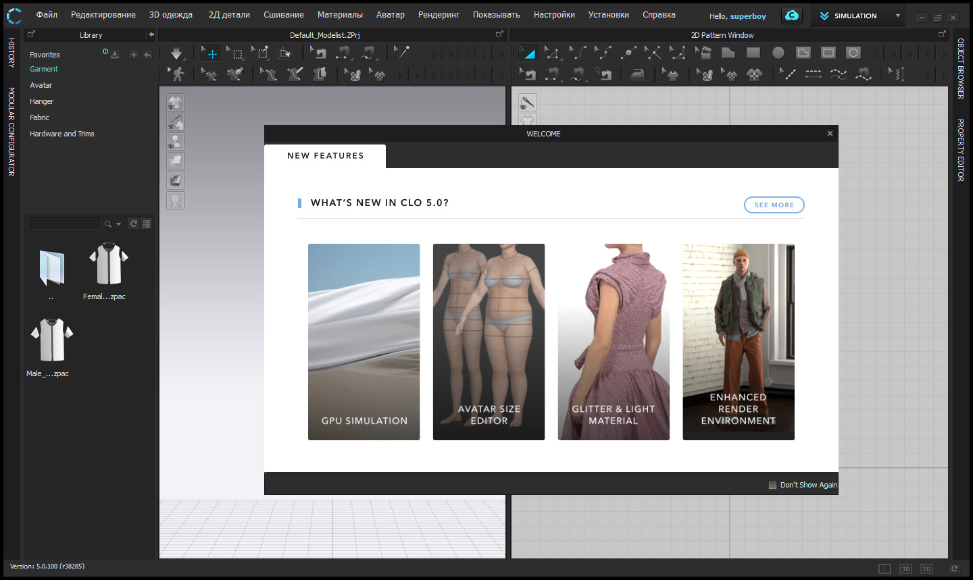This screenshot has height=580, width=973.
Task: Click the walking avatar motion icon
Action: click(176, 74)
